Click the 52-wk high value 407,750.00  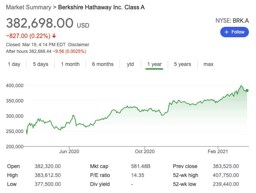tap(226, 175)
